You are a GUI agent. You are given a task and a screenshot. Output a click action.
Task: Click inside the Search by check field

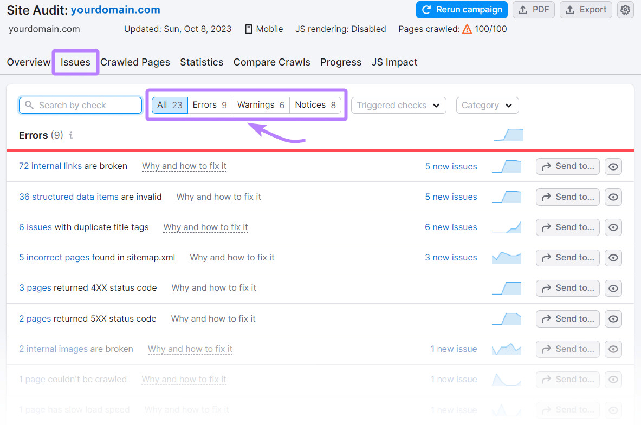tap(81, 105)
